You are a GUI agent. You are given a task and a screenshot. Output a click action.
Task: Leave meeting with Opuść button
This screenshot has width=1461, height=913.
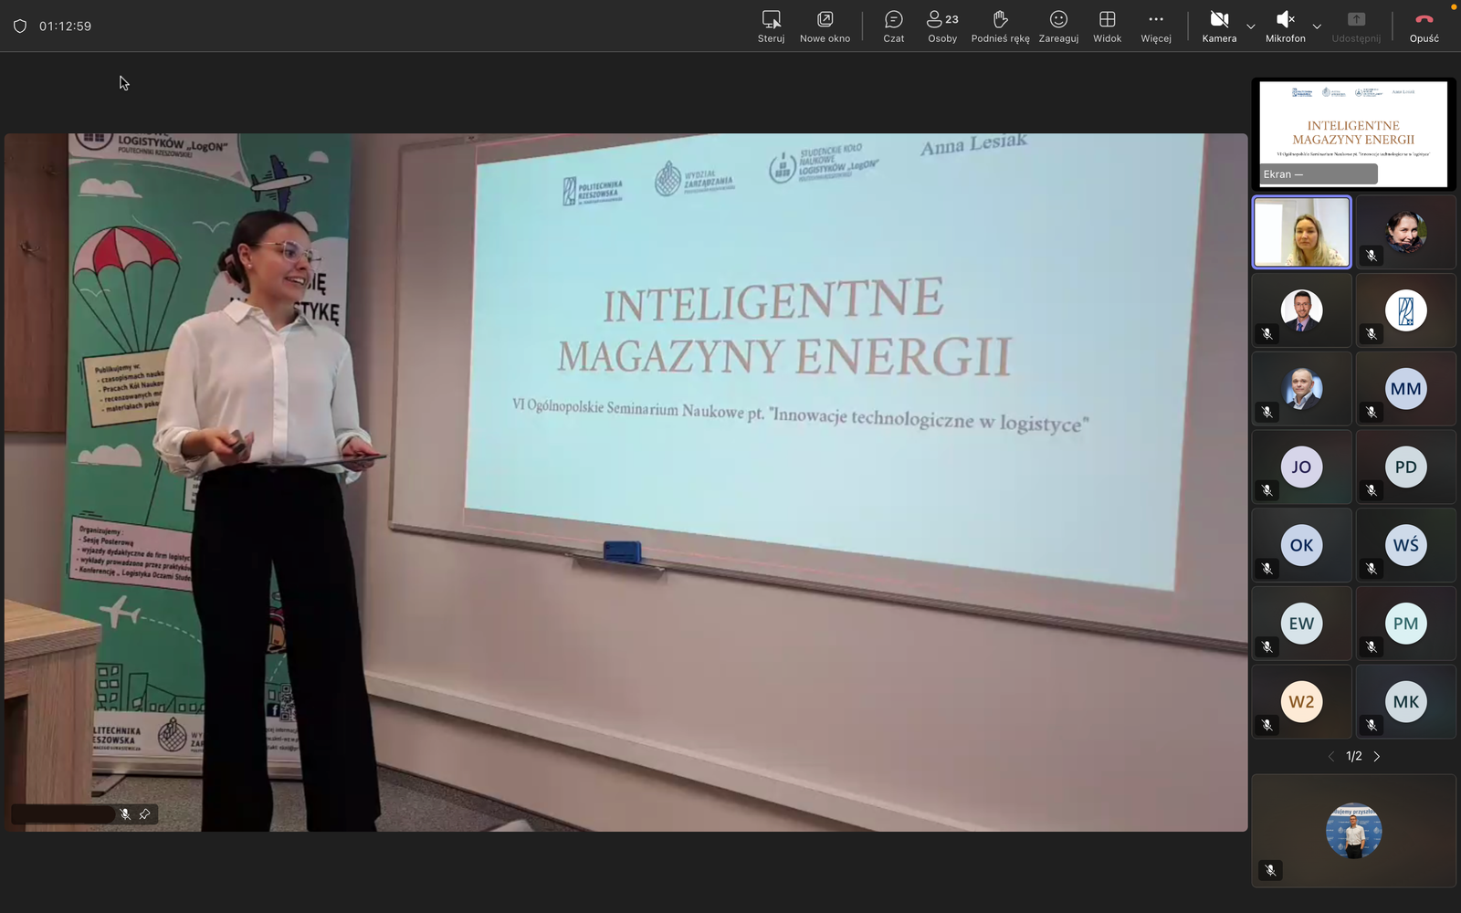click(1424, 26)
